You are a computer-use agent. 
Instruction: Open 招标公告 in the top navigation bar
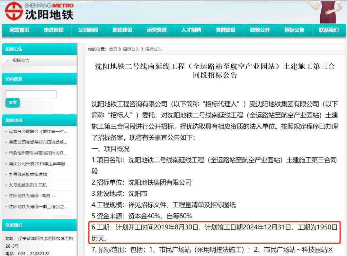(x=294, y=30)
